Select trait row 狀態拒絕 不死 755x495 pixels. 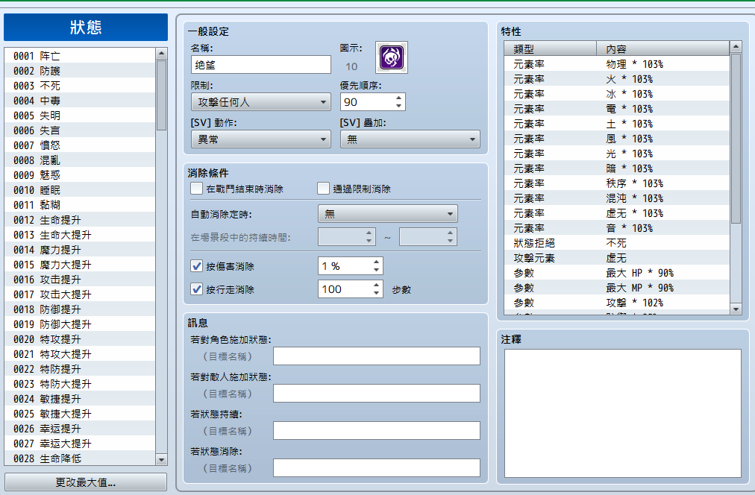point(617,243)
